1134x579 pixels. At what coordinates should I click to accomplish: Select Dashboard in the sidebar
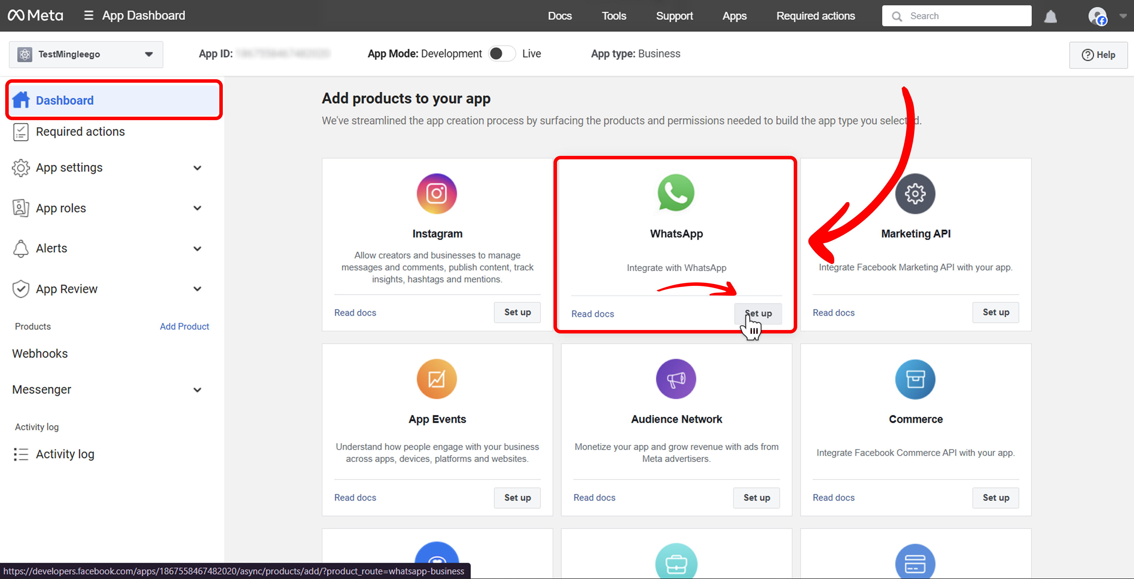point(114,100)
